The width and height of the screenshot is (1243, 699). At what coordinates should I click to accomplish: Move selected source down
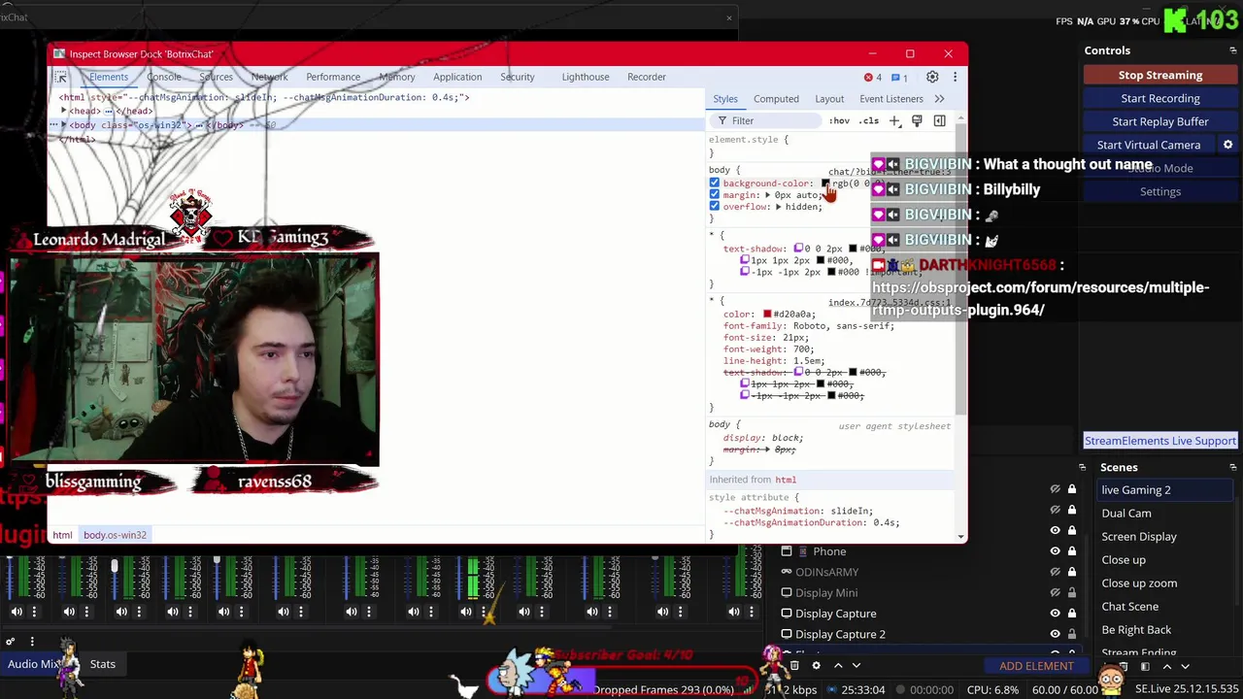point(857,666)
